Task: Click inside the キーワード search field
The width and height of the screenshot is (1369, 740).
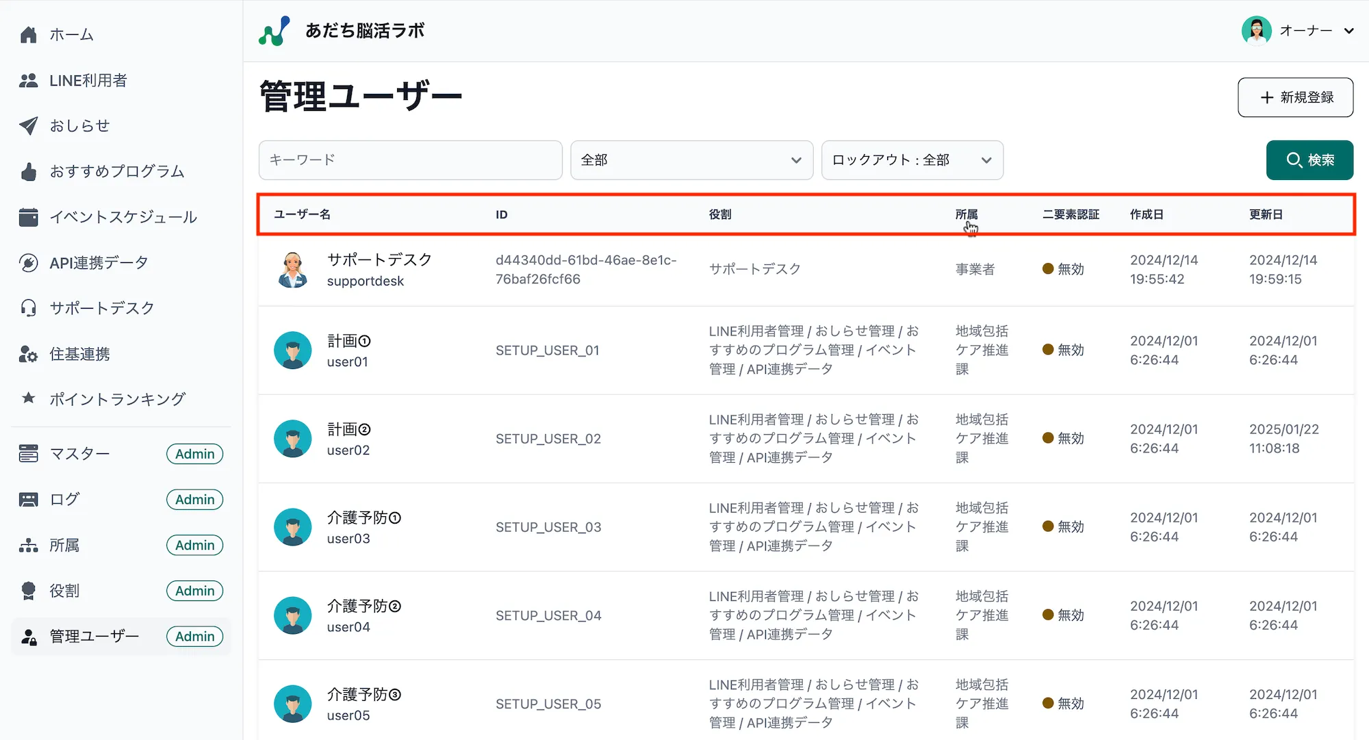Action: [409, 160]
